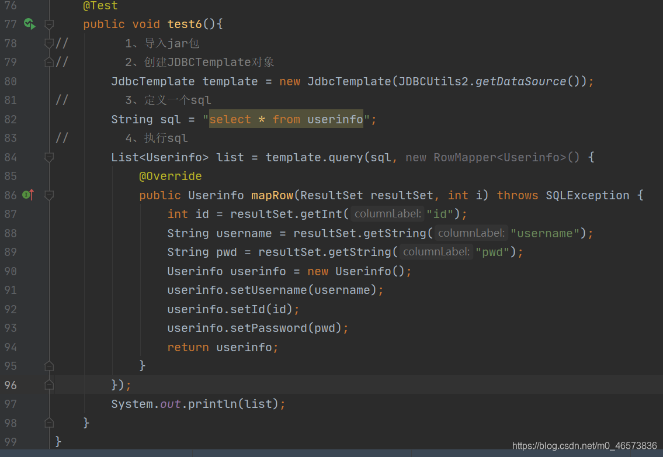Click setPassword call on line 93
This screenshot has width=663, height=457.
269,328
